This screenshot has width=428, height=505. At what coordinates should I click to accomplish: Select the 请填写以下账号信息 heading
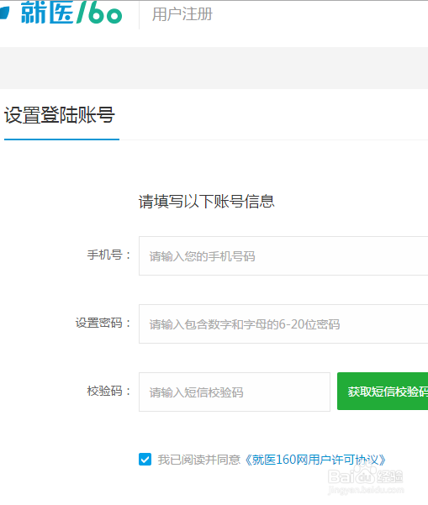(206, 202)
